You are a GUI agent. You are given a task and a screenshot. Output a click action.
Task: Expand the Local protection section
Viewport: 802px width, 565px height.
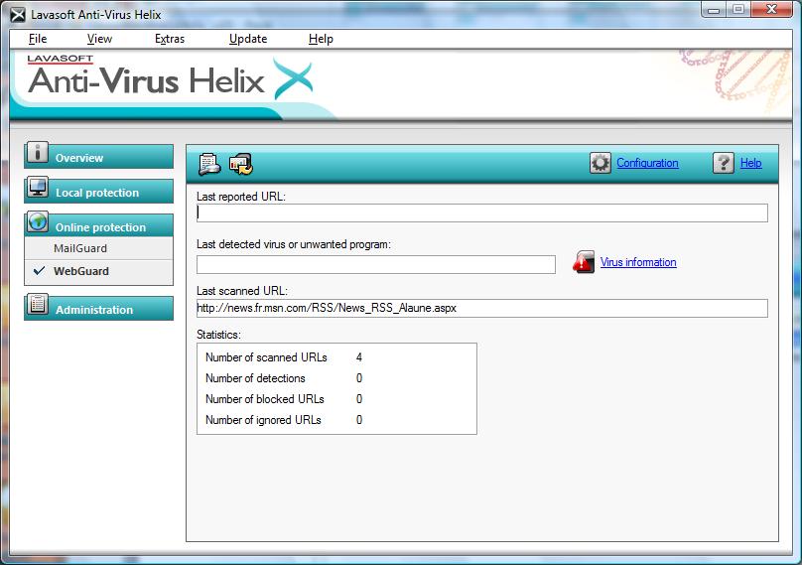97,193
